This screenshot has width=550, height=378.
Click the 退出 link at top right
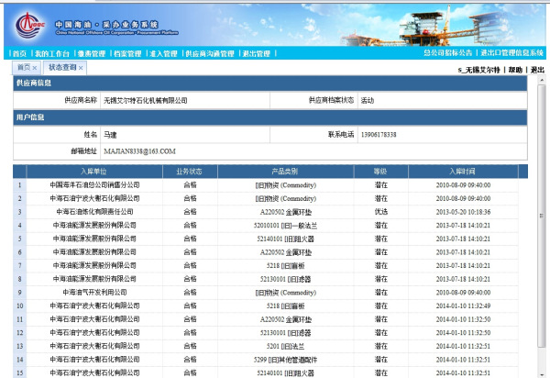tap(537, 70)
